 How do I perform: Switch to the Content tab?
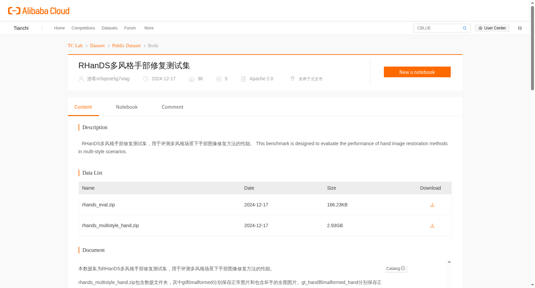83,107
